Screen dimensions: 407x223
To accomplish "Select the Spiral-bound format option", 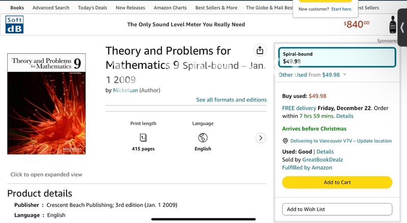I will click(x=337, y=57).
